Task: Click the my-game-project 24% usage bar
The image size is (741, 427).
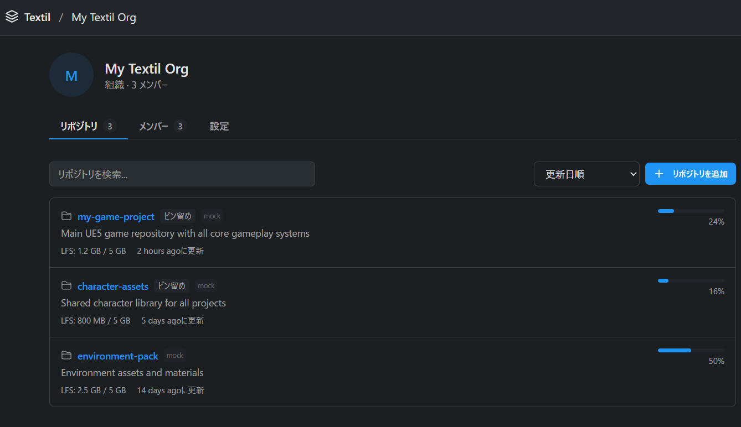Action: pos(691,211)
